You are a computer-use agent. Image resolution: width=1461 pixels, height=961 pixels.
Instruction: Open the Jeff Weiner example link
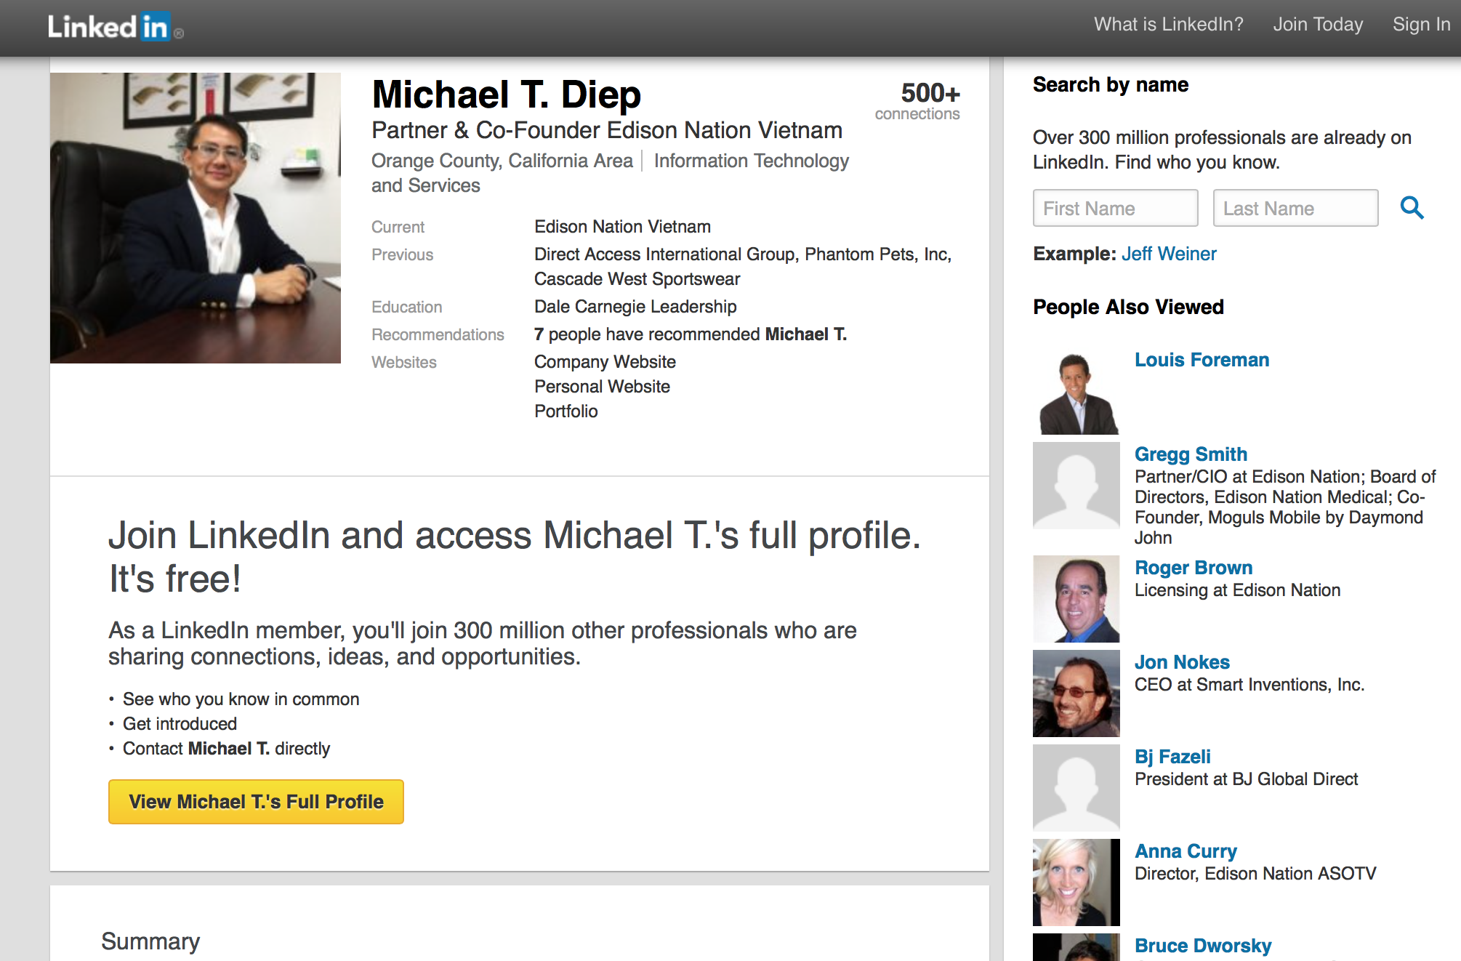1168,254
